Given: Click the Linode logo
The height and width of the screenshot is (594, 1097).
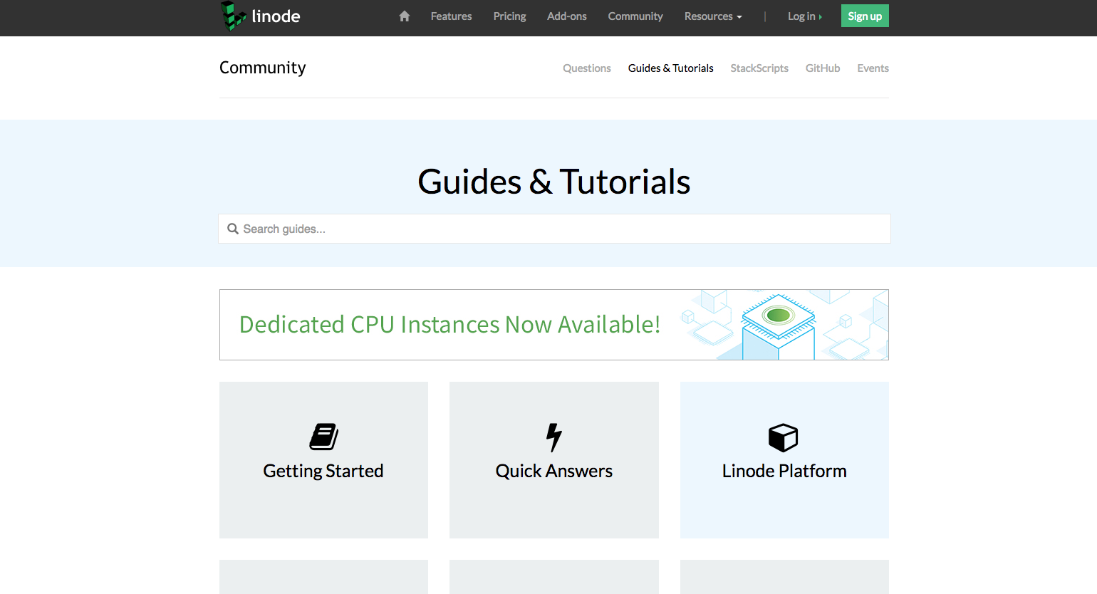Looking at the screenshot, I should pos(261,16).
